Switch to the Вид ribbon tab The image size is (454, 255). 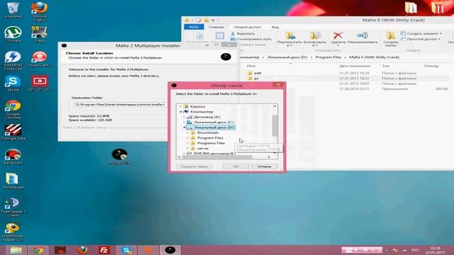click(x=275, y=27)
